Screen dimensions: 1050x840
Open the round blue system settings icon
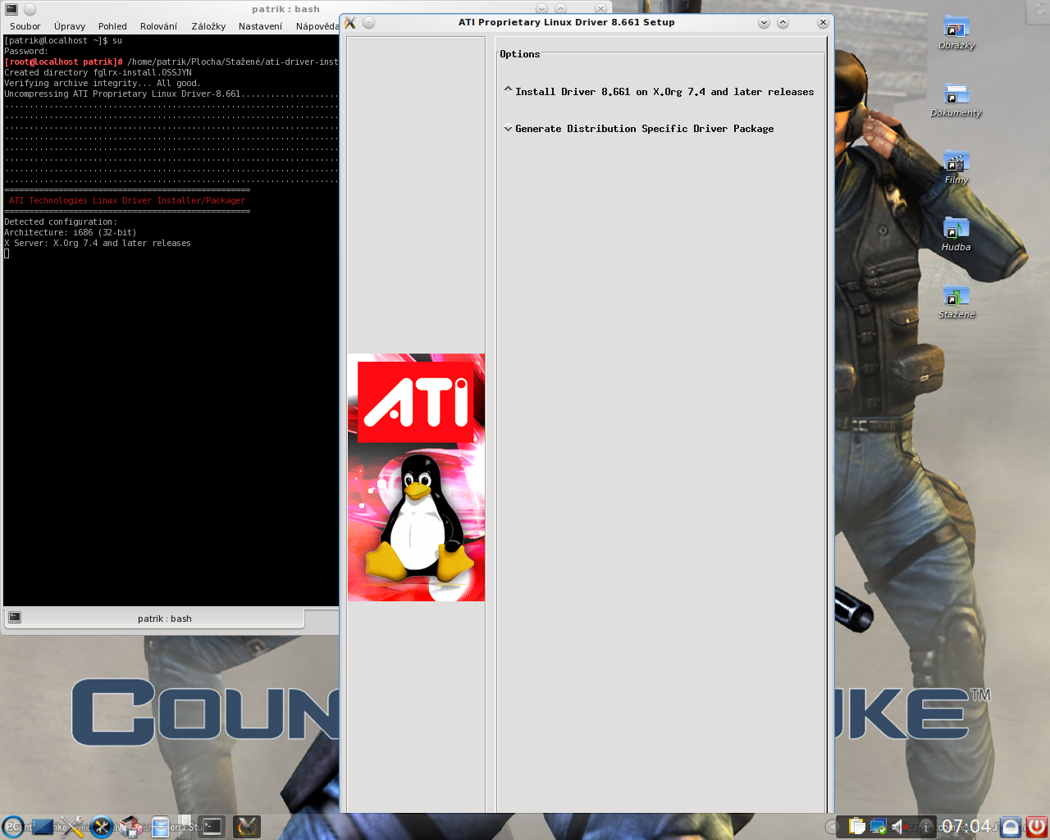[102, 827]
